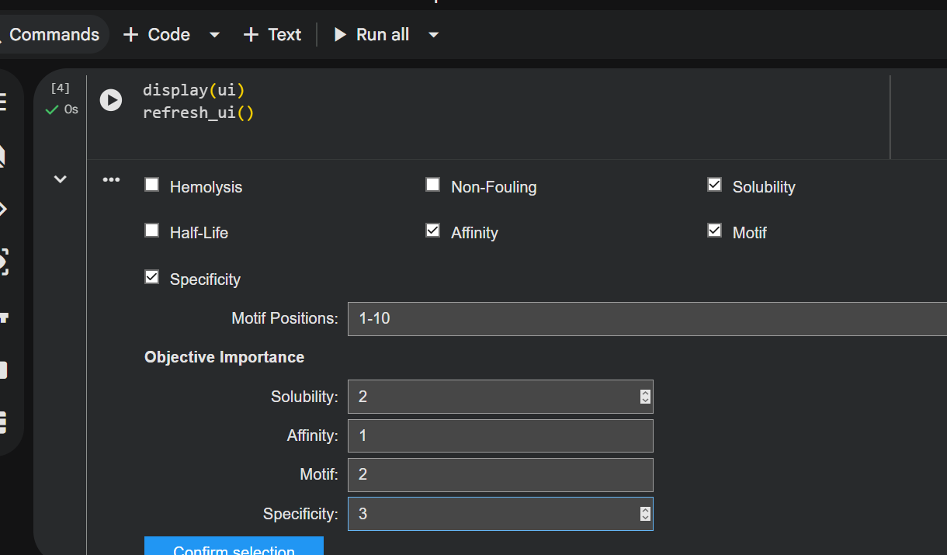The width and height of the screenshot is (947, 555).
Task: Enable the Hemolysis checkbox
Action: [152, 185]
